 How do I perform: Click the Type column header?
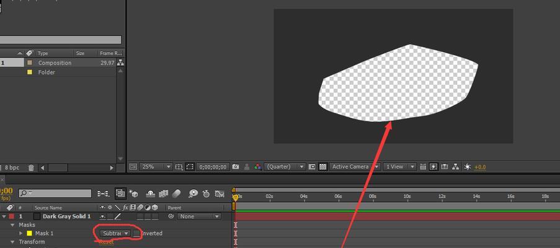click(43, 53)
